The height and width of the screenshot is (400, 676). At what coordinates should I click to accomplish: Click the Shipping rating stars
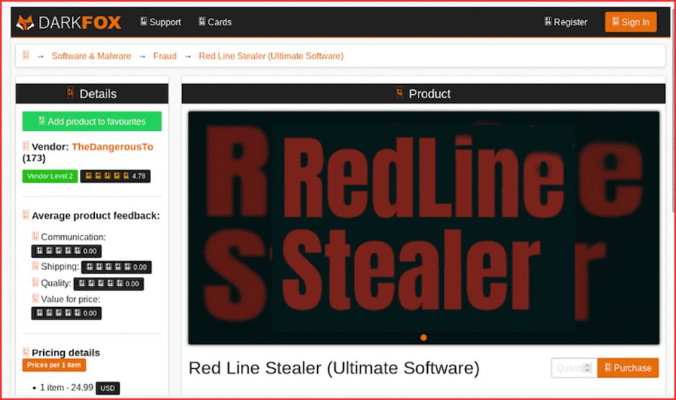coord(117,267)
